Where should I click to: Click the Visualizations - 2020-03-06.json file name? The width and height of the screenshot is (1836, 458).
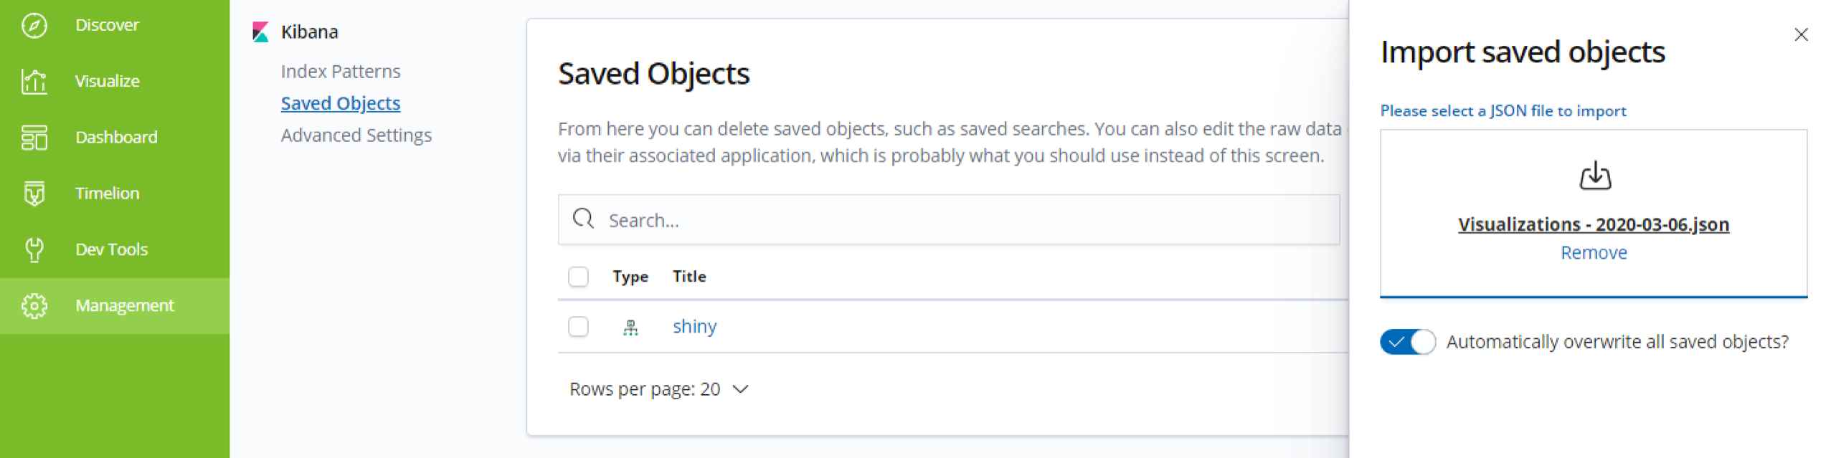[1594, 224]
